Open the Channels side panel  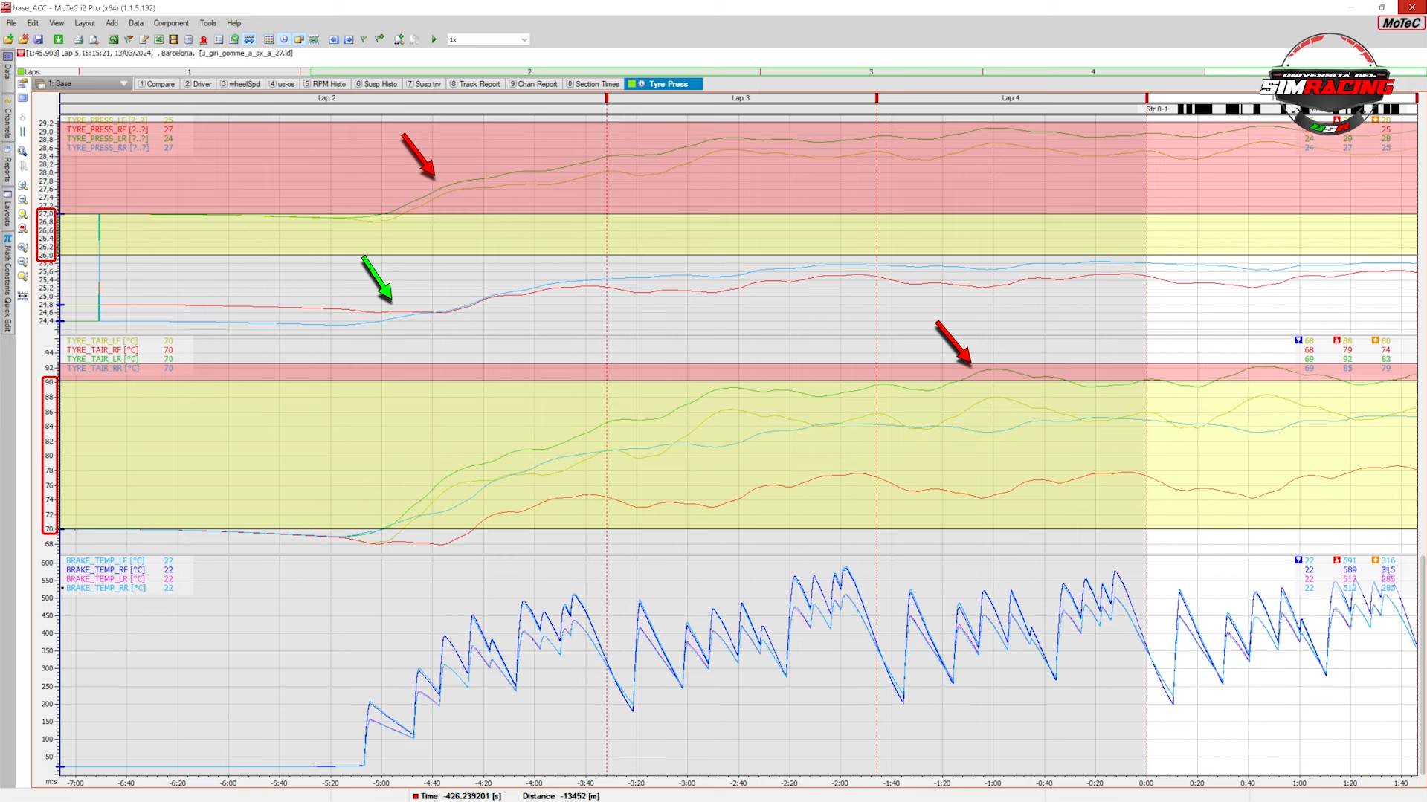pos(7,119)
